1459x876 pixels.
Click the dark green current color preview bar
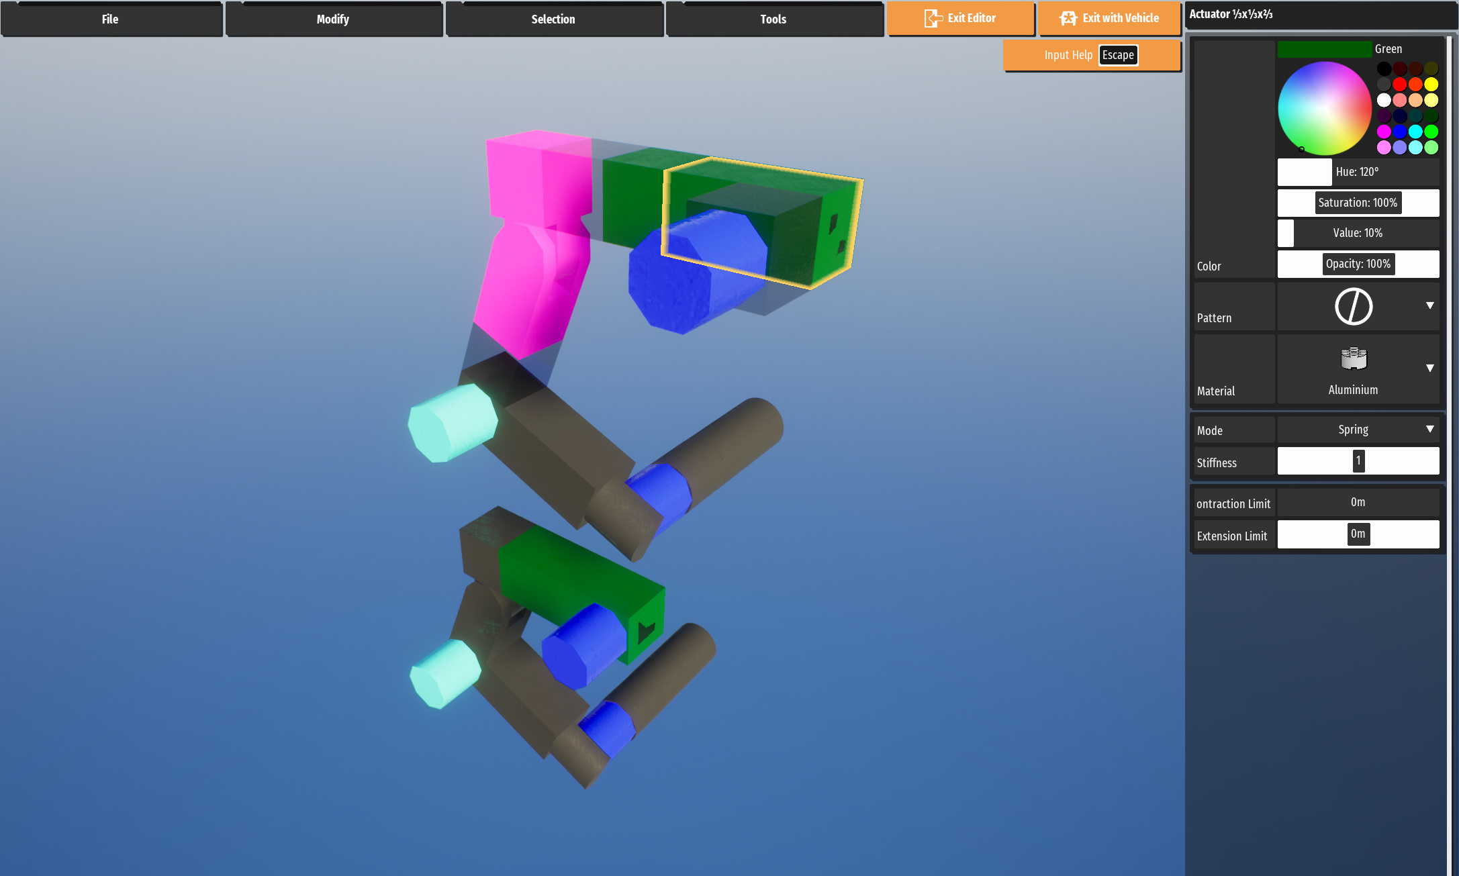1324,49
